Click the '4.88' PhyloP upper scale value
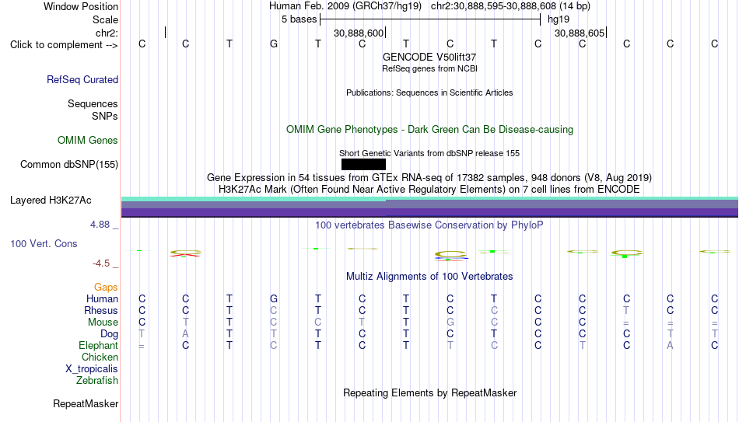 click(100, 225)
